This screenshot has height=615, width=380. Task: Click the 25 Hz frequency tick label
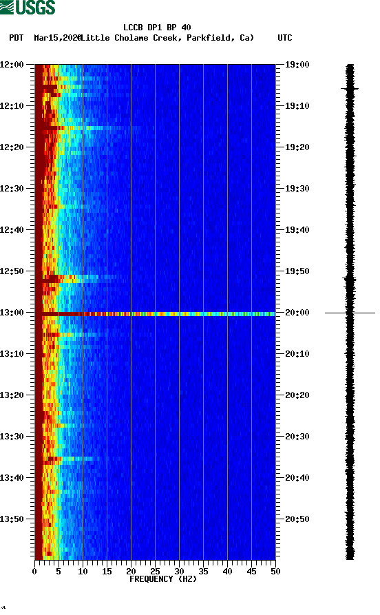click(x=155, y=572)
